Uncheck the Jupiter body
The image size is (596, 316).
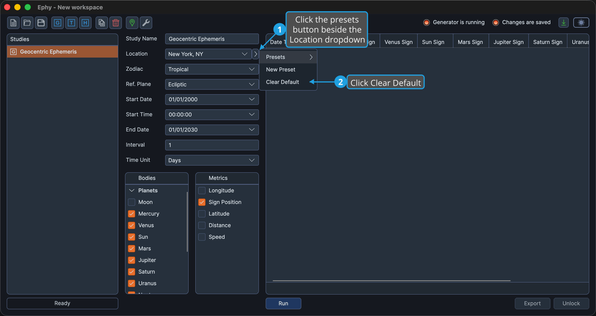point(132,260)
